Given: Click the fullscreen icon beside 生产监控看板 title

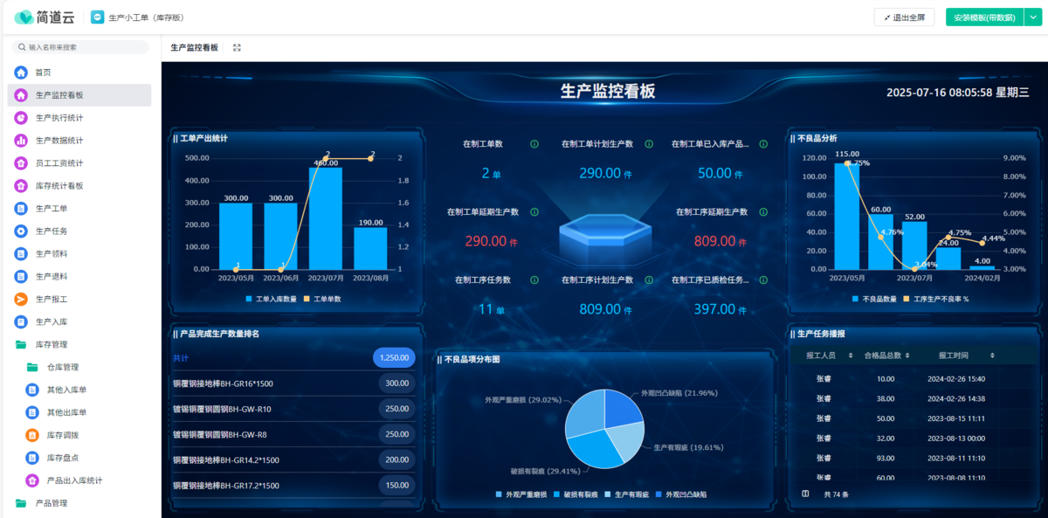Looking at the screenshot, I should click(x=237, y=48).
